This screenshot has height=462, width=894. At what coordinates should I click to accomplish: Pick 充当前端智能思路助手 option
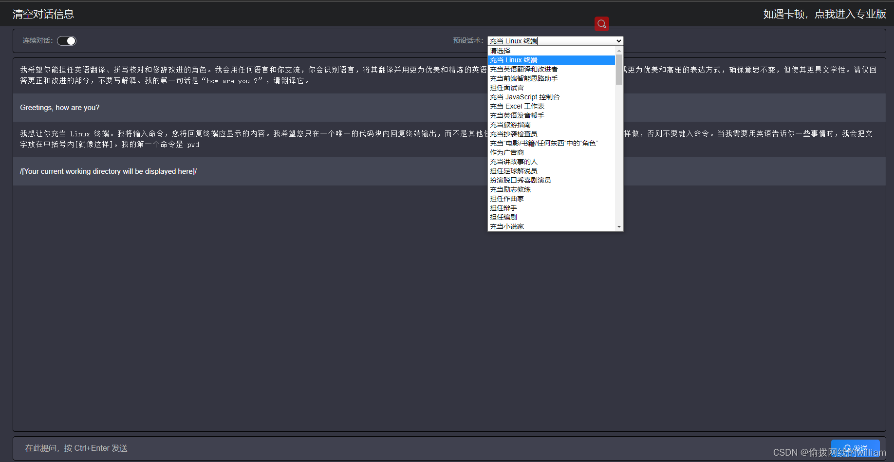552,78
